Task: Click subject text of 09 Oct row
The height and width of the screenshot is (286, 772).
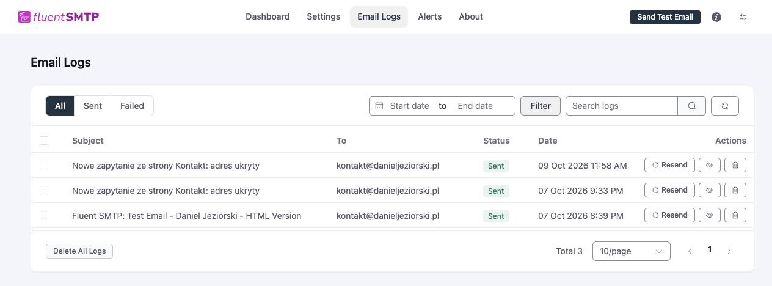Action: pos(166,166)
